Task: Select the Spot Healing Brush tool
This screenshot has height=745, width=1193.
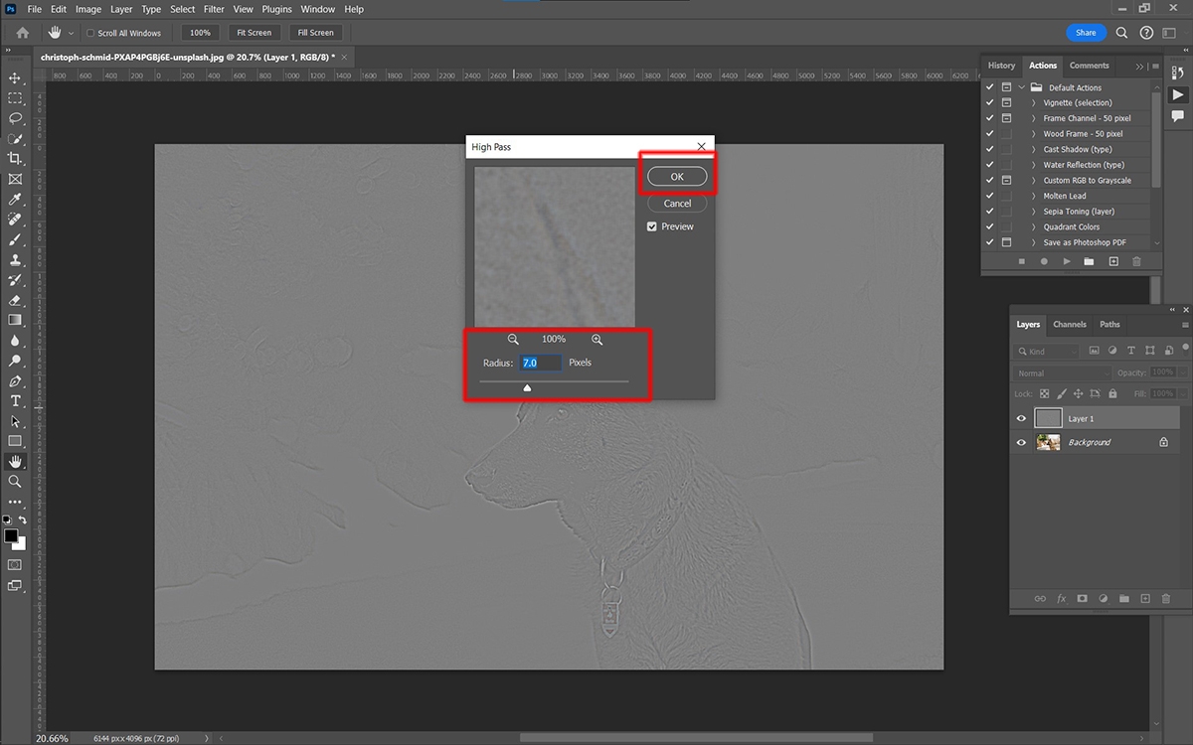Action: point(15,220)
